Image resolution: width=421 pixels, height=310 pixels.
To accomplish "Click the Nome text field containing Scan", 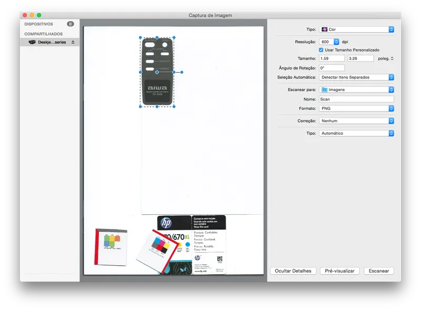I will pyautogui.click(x=356, y=99).
